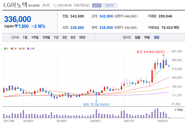Click the 457,348 price axis label
This screenshot has height=126, width=185.
pos(177,51)
